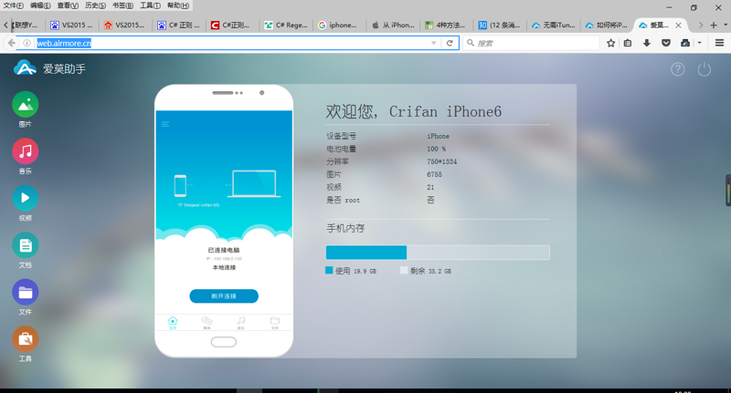Open the 编辑(E) menu

(40, 5)
